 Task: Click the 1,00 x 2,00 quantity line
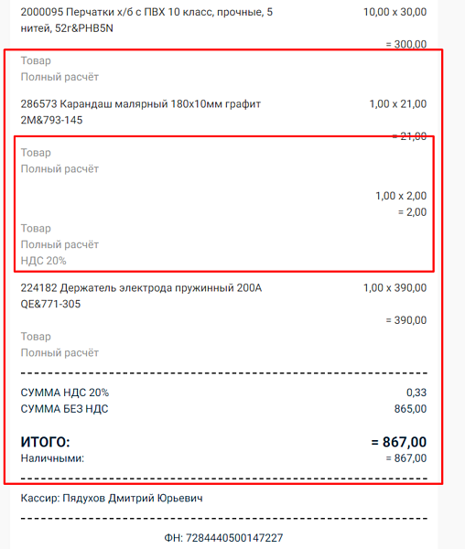coord(401,196)
